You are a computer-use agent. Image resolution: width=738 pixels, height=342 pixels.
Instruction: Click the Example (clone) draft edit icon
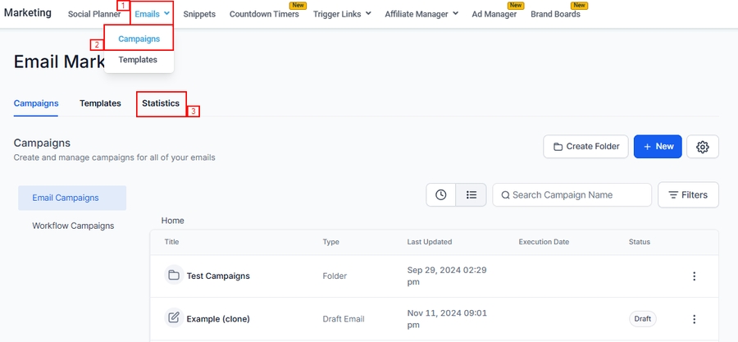(x=174, y=318)
